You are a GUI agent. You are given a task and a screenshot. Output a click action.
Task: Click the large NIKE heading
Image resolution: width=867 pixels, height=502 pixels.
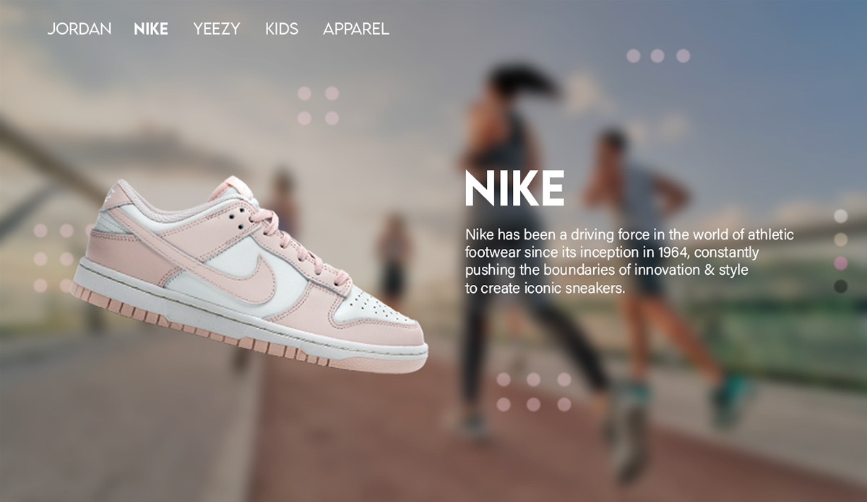click(514, 189)
